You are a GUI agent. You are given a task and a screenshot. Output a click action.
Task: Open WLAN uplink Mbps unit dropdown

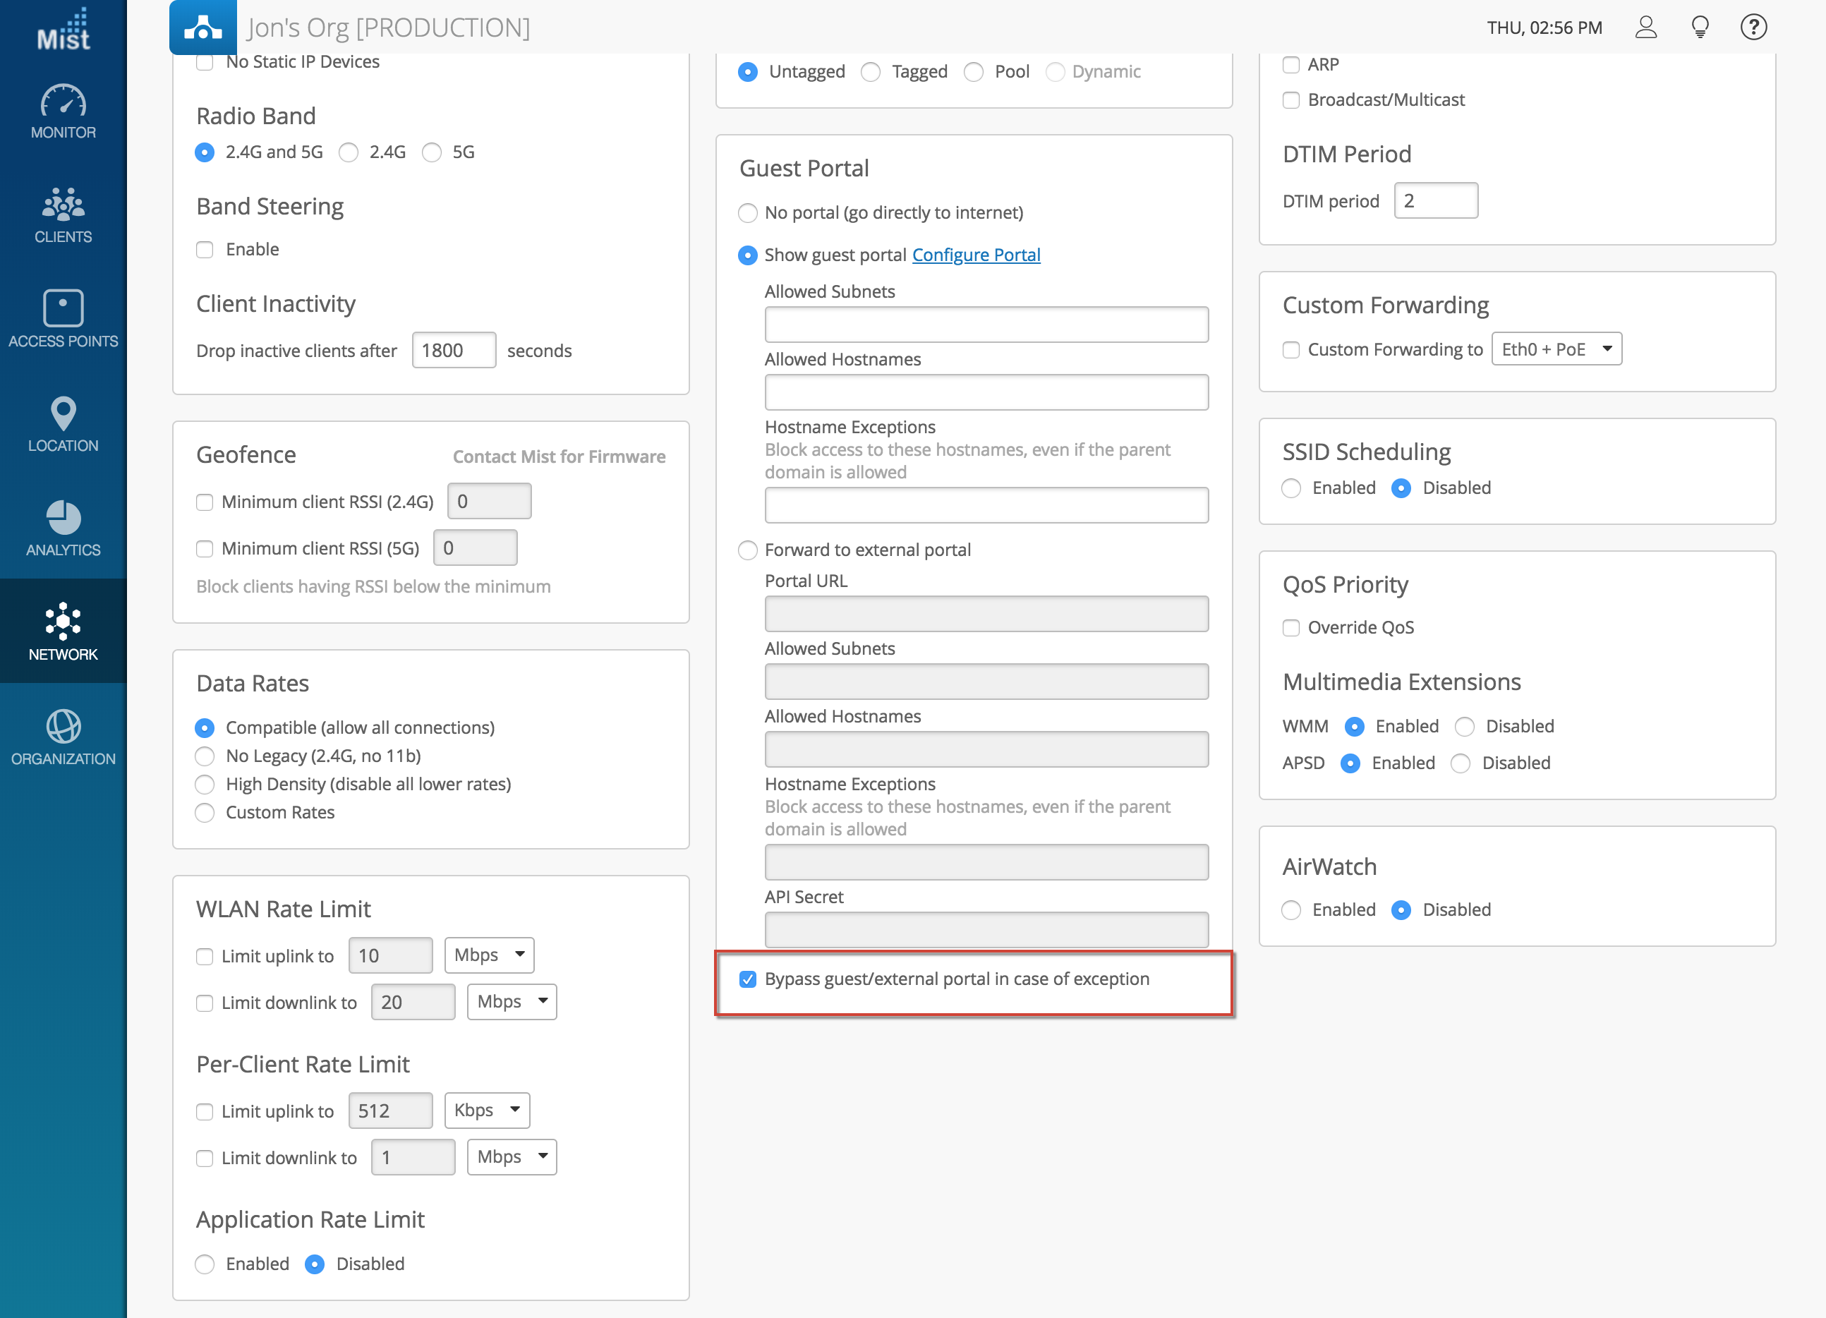coord(489,955)
